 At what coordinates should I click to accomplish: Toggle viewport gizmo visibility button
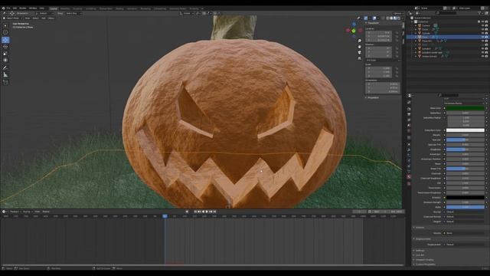coord(366,18)
